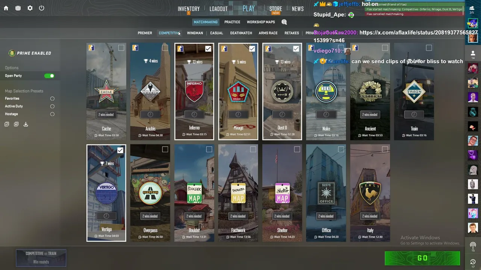Click the Ancient map badge

click(370, 91)
